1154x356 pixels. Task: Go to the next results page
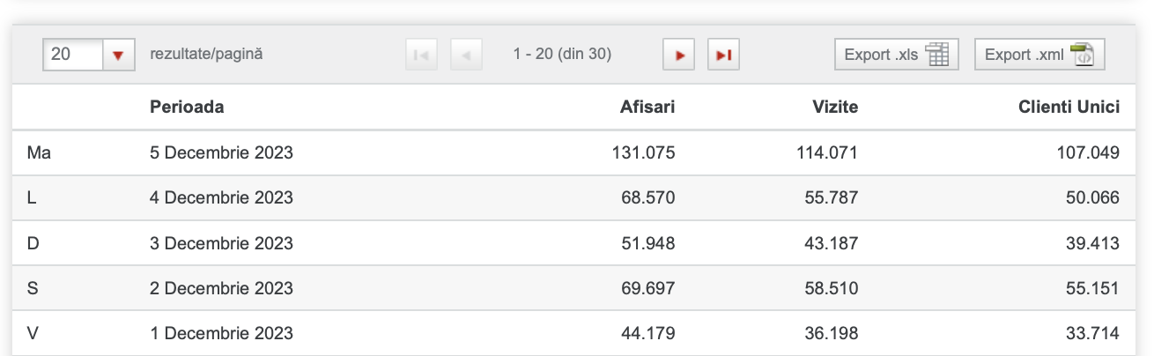pyautogui.click(x=679, y=55)
